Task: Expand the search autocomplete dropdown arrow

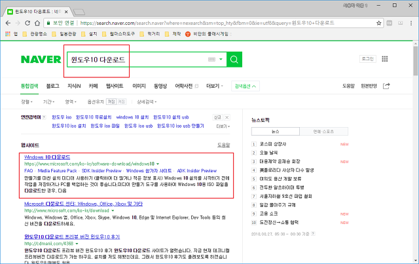Action: pyautogui.click(x=221, y=59)
